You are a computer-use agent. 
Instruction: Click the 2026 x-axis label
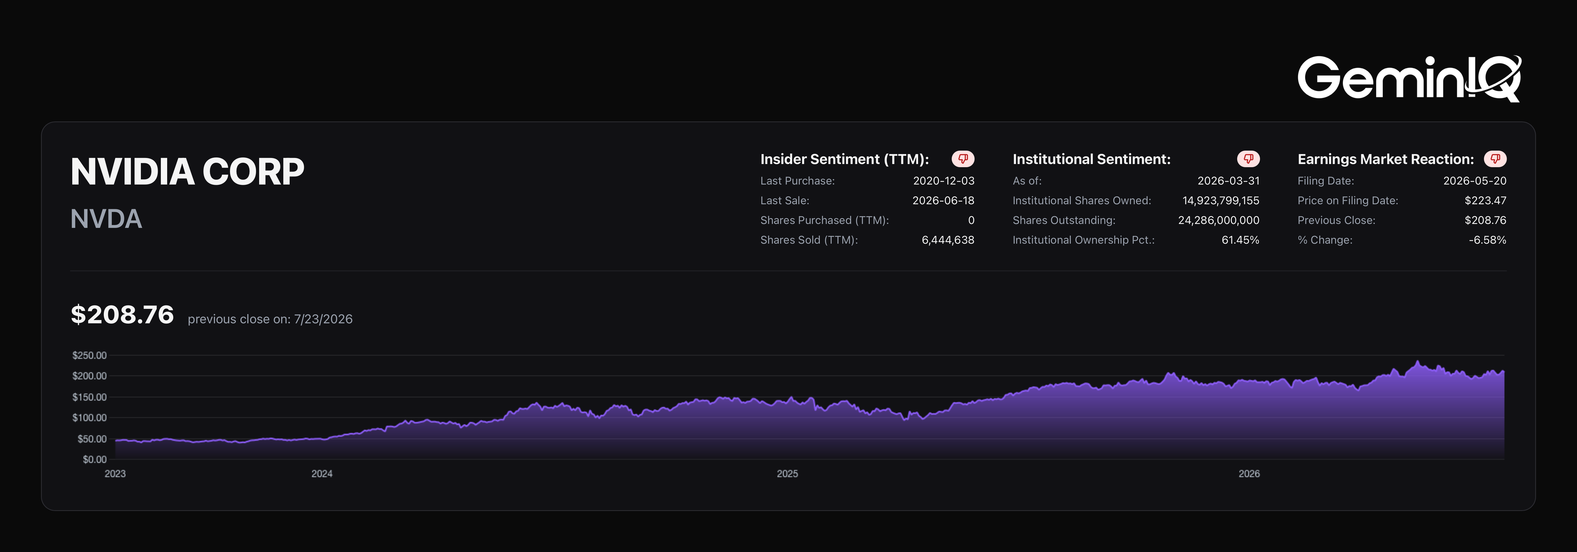(1249, 474)
